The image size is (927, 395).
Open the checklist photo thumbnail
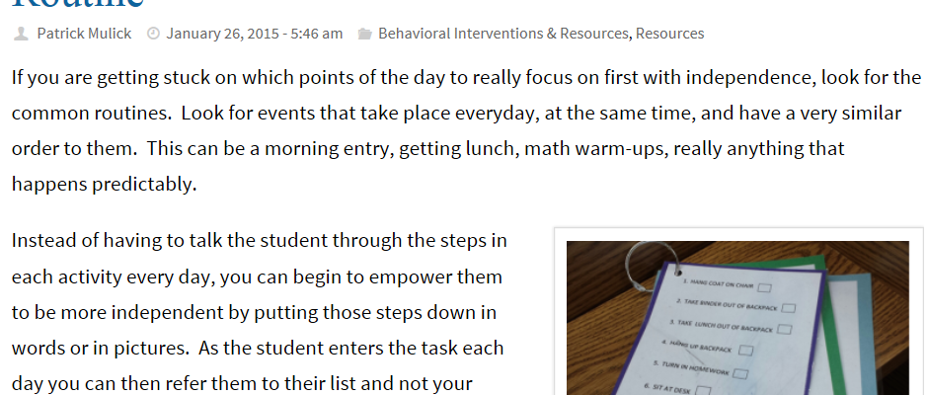tap(737, 318)
